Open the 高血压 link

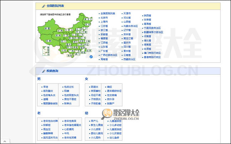(47, 129)
